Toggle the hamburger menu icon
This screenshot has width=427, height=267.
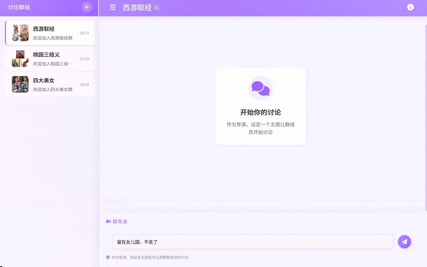click(113, 7)
